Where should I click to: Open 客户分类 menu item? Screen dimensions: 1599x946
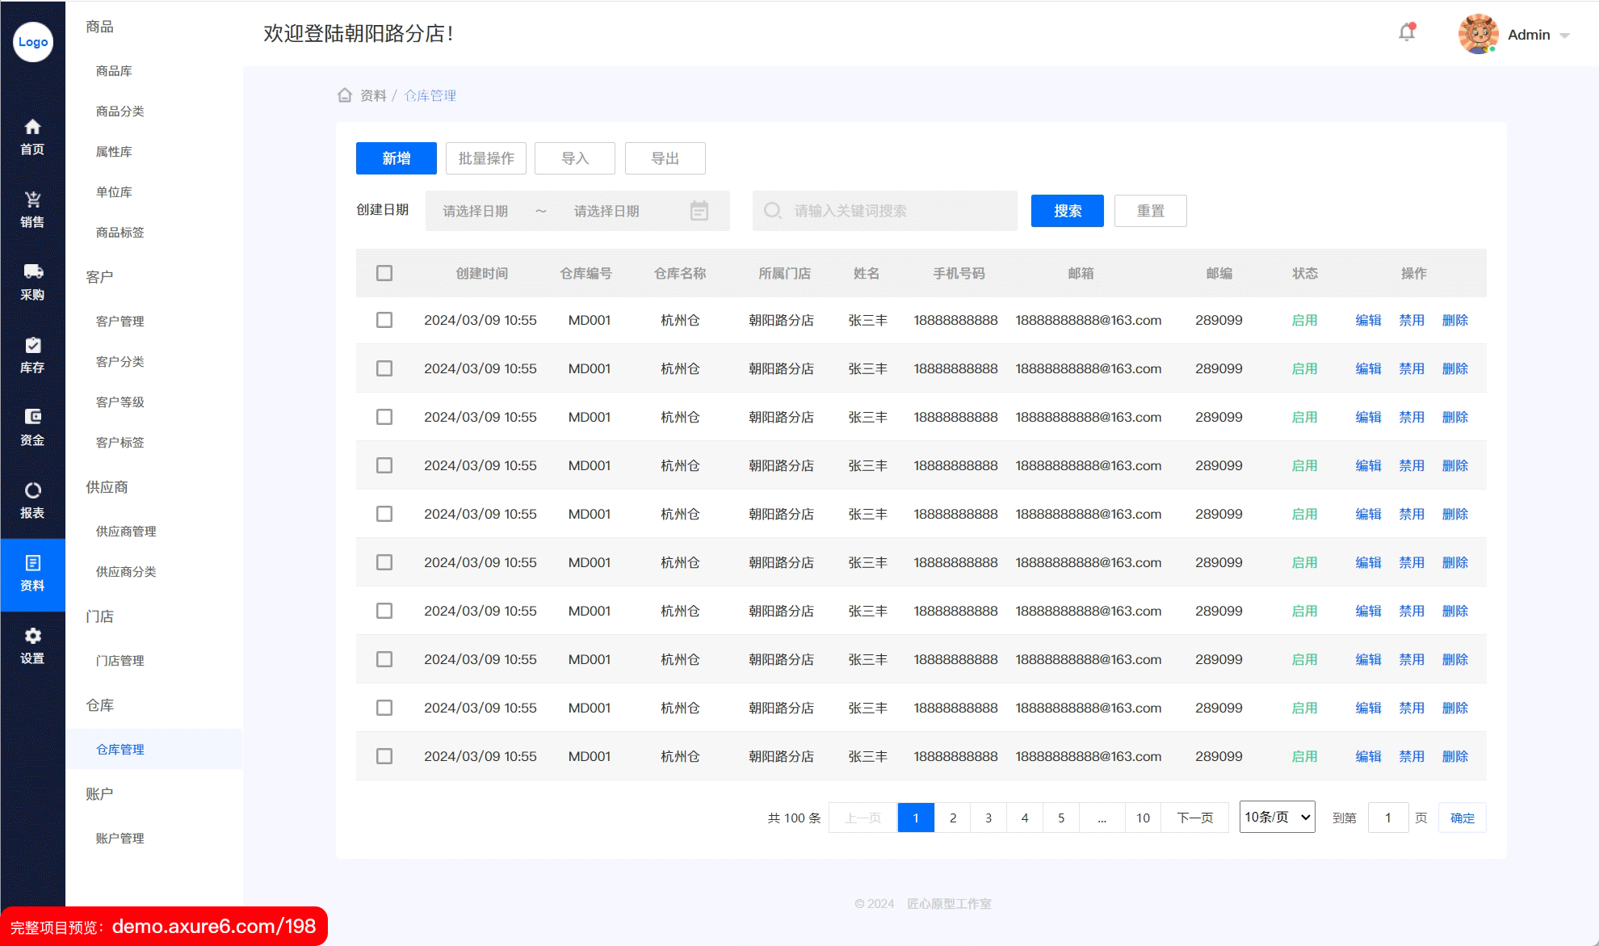point(120,362)
